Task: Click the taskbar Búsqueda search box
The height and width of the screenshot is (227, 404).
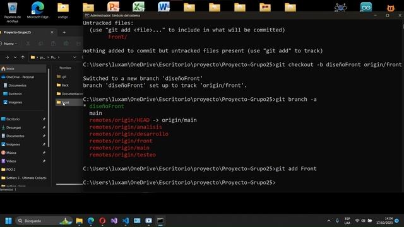Action: tap(44, 221)
